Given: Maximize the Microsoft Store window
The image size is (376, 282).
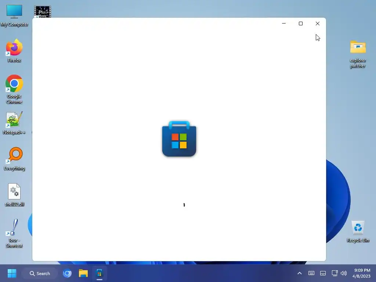Looking at the screenshot, I should pos(301,23).
